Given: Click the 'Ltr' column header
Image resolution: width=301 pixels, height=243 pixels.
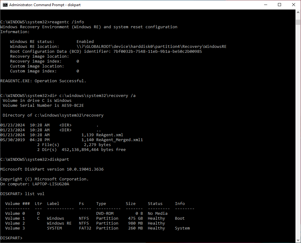Looking at the screenshot, I should [38, 203].
